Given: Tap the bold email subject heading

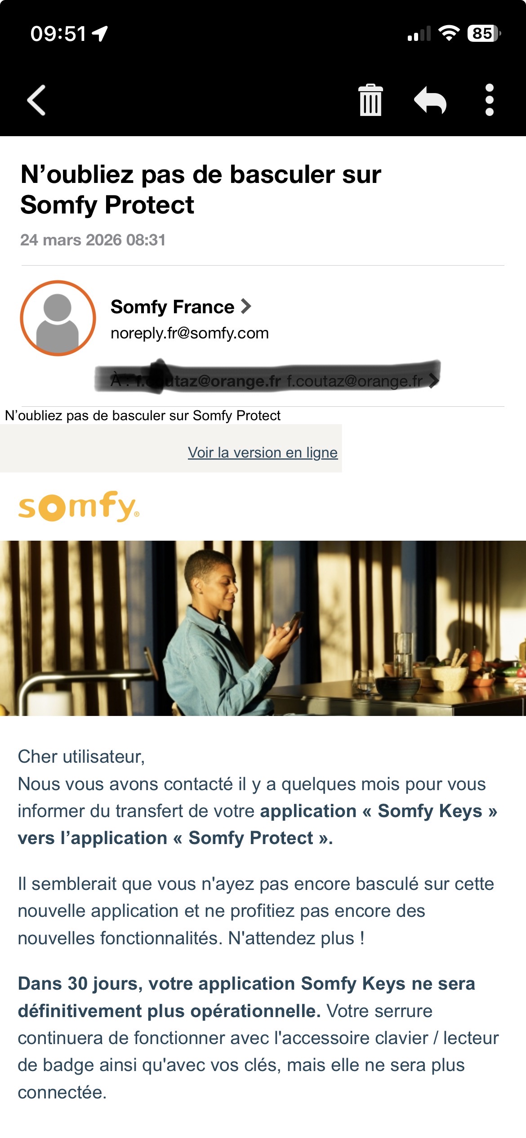Looking at the screenshot, I should point(201,189).
